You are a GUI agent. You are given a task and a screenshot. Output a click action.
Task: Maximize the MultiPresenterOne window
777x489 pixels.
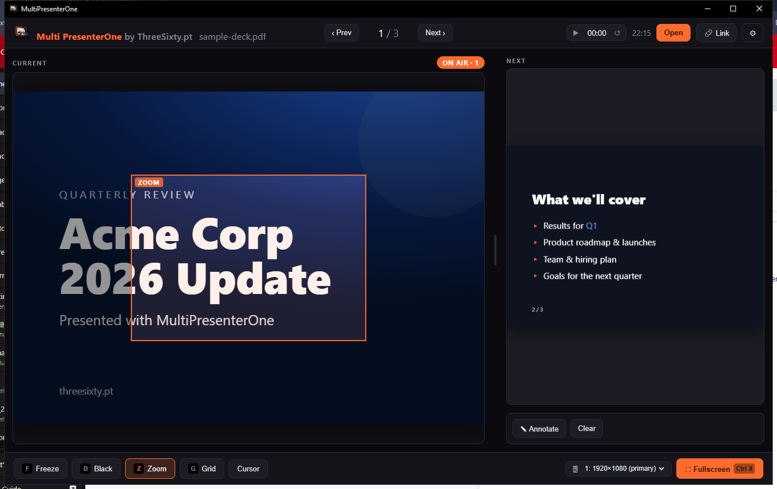click(x=733, y=9)
